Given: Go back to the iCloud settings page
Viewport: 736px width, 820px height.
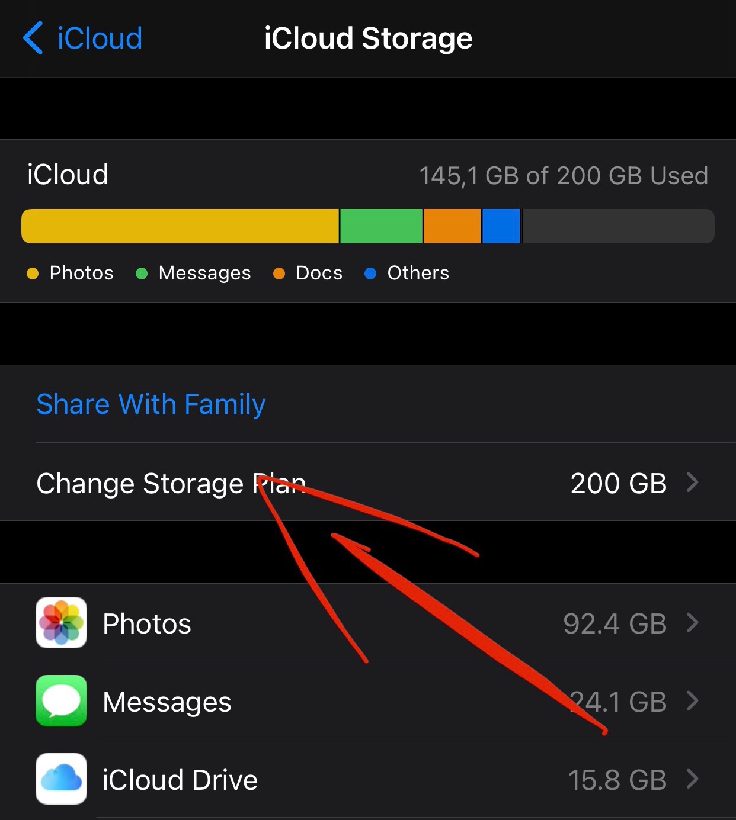Looking at the screenshot, I should click(83, 38).
